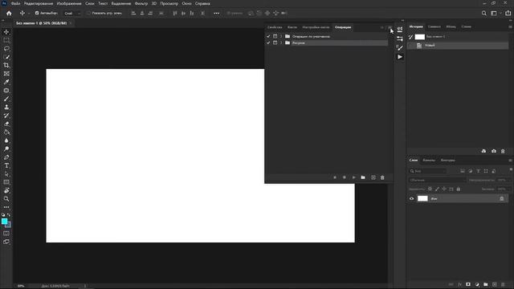The image size is (514, 289).
Task: Toggle checkmark for Операции по умолчанию set
Action: point(268,36)
